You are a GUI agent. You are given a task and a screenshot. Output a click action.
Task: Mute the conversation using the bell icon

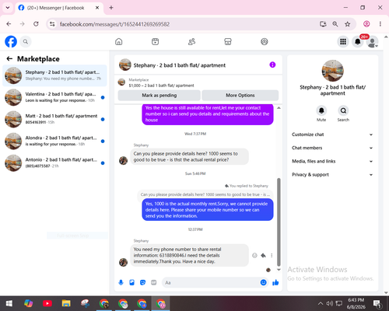click(x=321, y=110)
